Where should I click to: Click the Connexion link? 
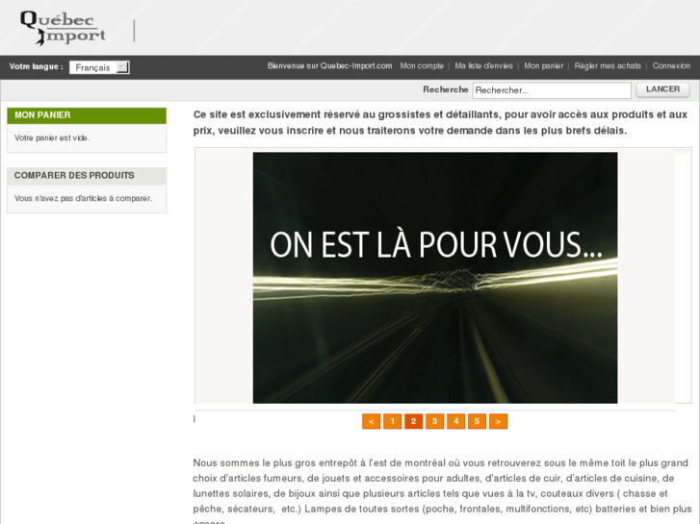(671, 66)
